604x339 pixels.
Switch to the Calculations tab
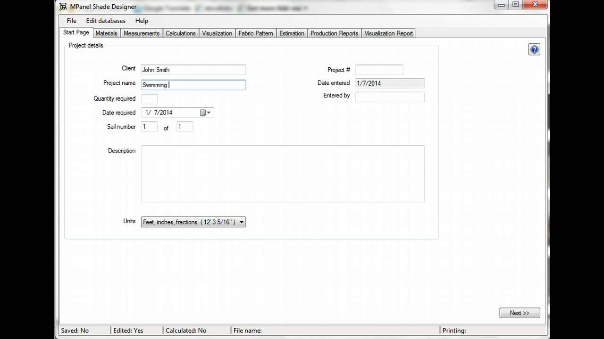point(180,33)
